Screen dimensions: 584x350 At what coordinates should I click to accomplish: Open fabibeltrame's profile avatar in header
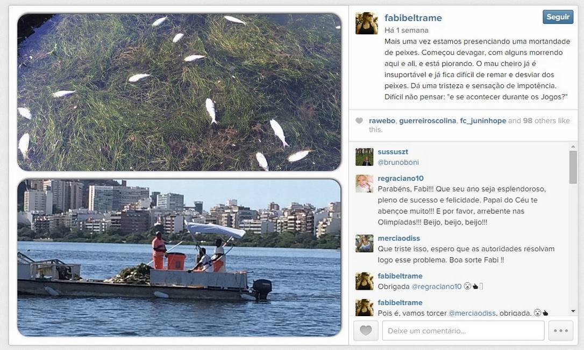(x=367, y=23)
